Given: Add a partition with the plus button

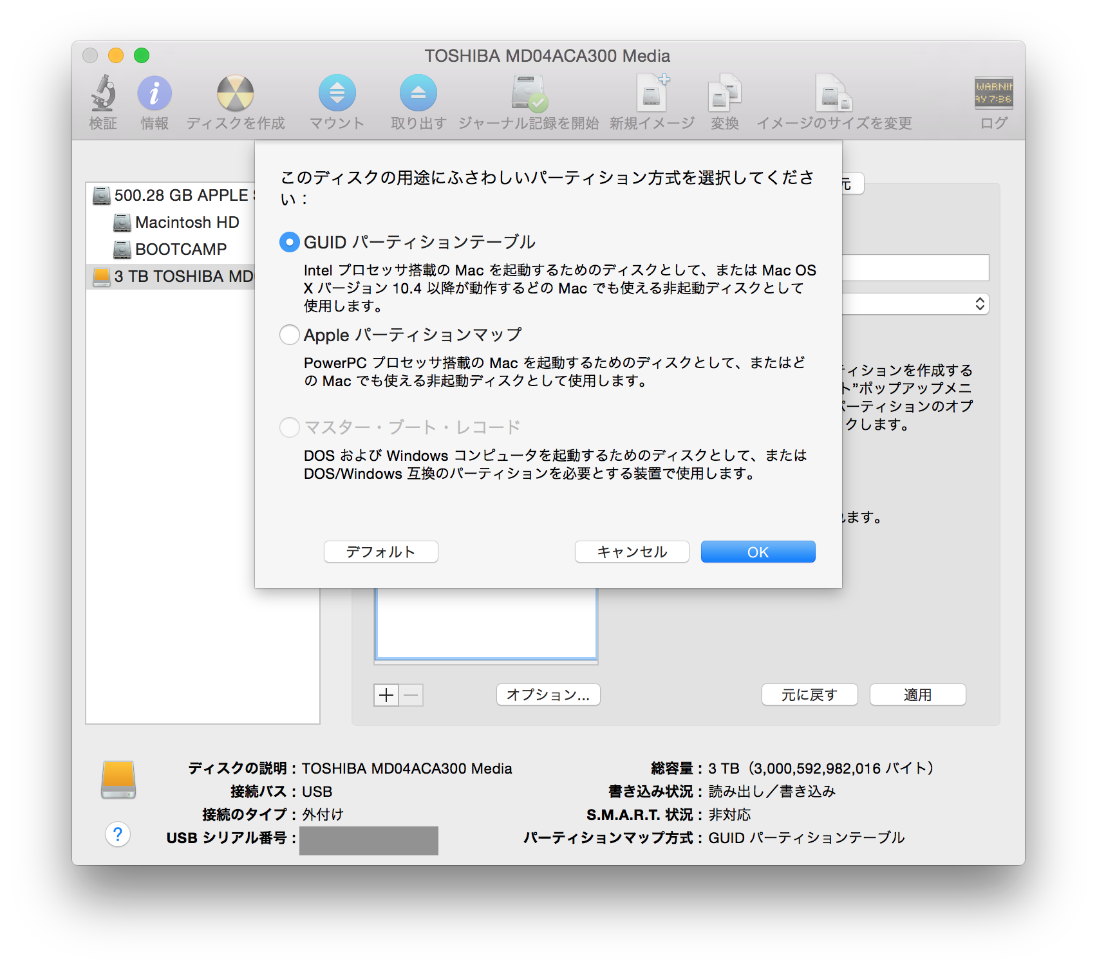Looking at the screenshot, I should click(x=386, y=695).
